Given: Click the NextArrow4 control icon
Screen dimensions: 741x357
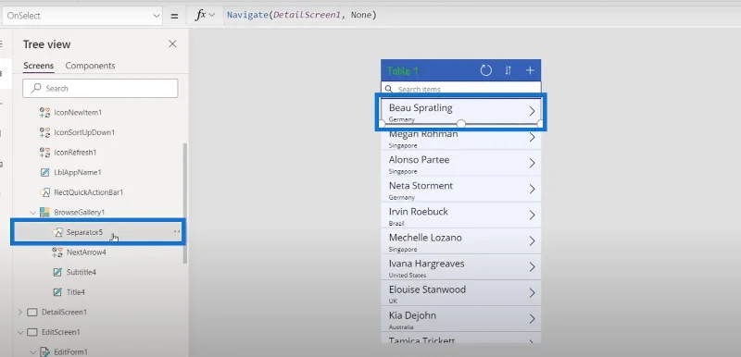Looking at the screenshot, I should coord(57,252).
